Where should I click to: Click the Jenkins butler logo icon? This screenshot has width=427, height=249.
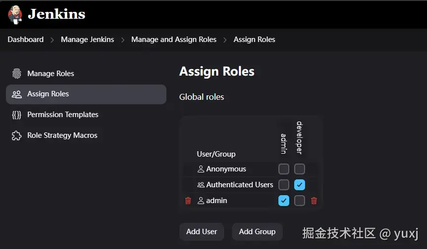(15, 14)
